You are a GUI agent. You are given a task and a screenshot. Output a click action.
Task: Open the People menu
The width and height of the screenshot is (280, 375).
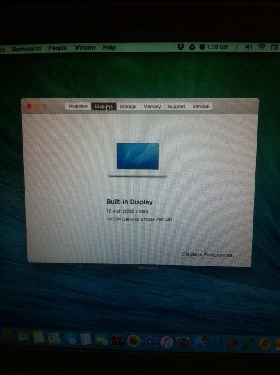(x=58, y=48)
